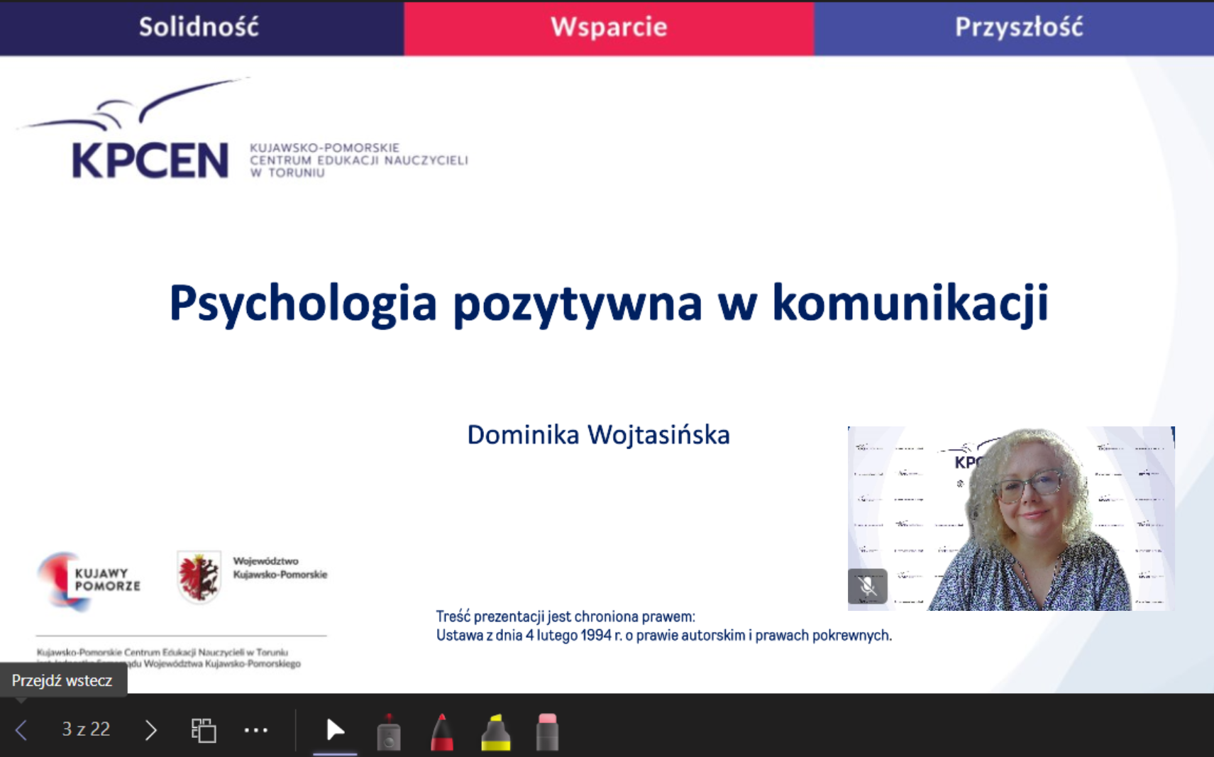Screen dimensions: 1214x757
Task: Click the "Przejdź wstecz" tooltip label
Action: (x=62, y=680)
